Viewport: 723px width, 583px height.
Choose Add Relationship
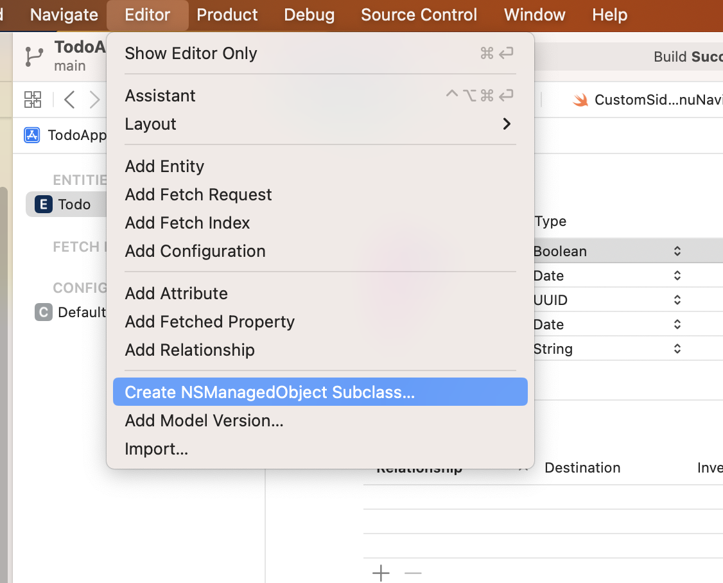pyautogui.click(x=320, y=350)
